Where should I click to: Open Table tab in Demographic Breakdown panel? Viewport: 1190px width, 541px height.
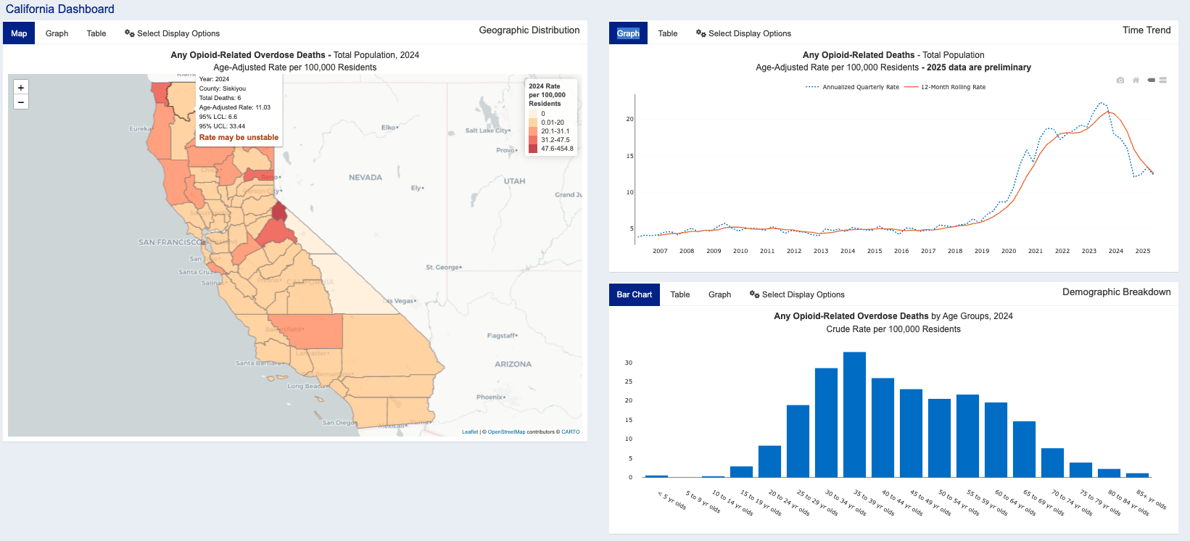(x=680, y=294)
